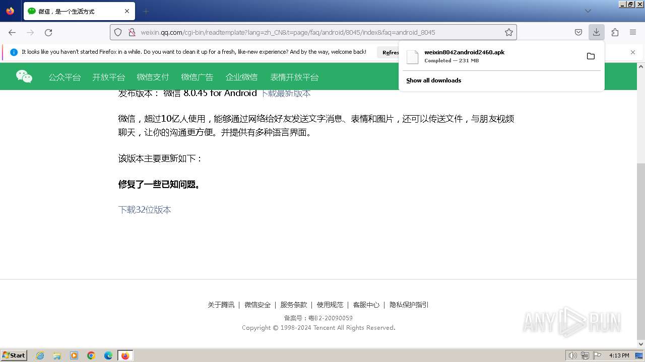Open the Windows Start menu
The width and height of the screenshot is (645, 362).
point(14,355)
